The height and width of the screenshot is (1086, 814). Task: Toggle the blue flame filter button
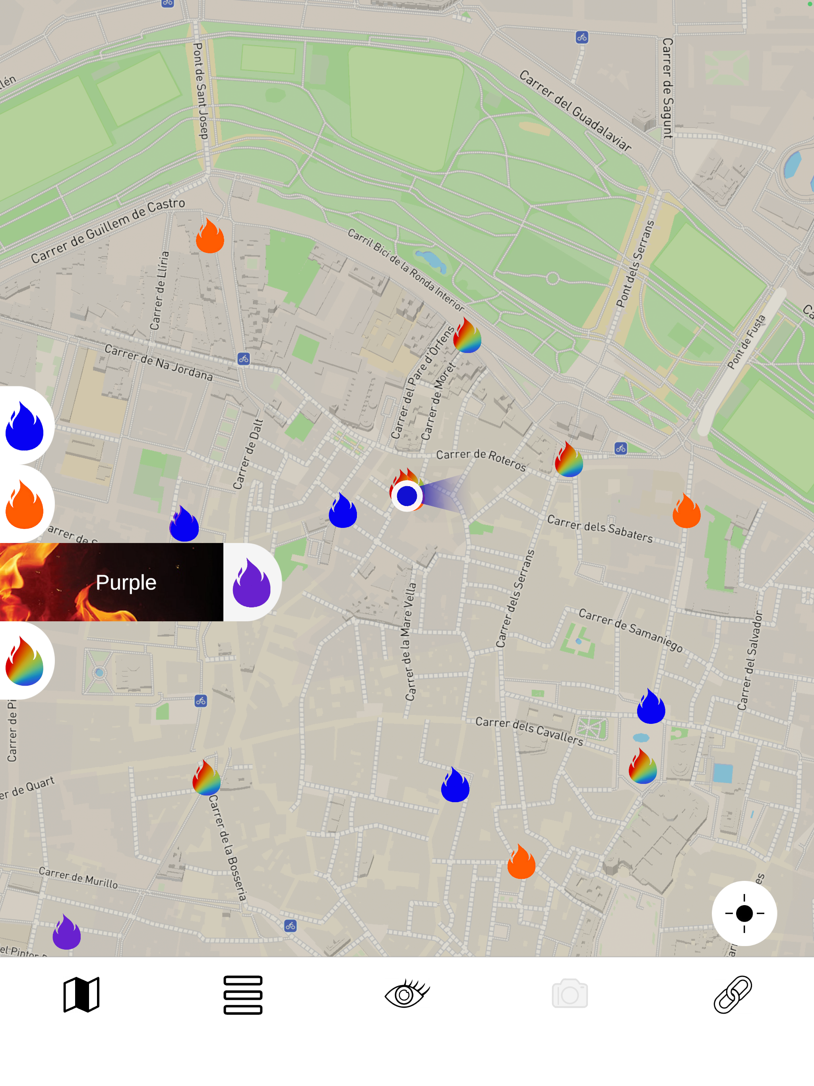pos(25,425)
